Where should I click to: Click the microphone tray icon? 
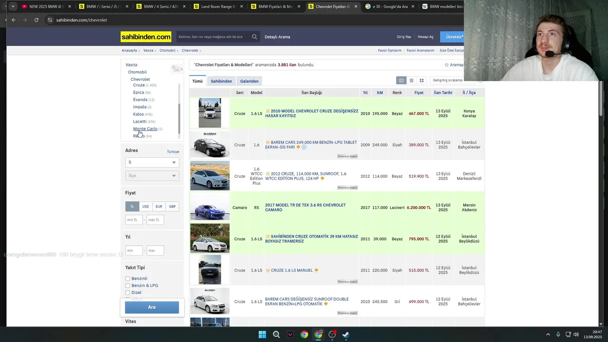coord(558,334)
